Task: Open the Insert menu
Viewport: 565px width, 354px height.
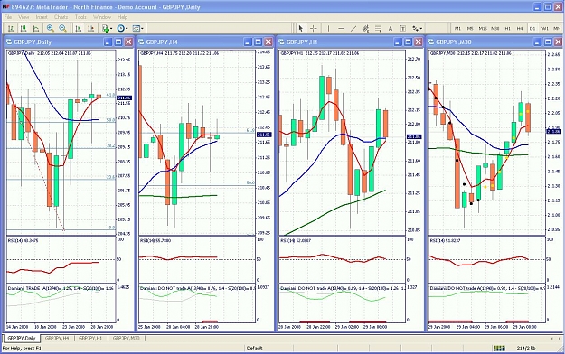Action: [x=42, y=17]
